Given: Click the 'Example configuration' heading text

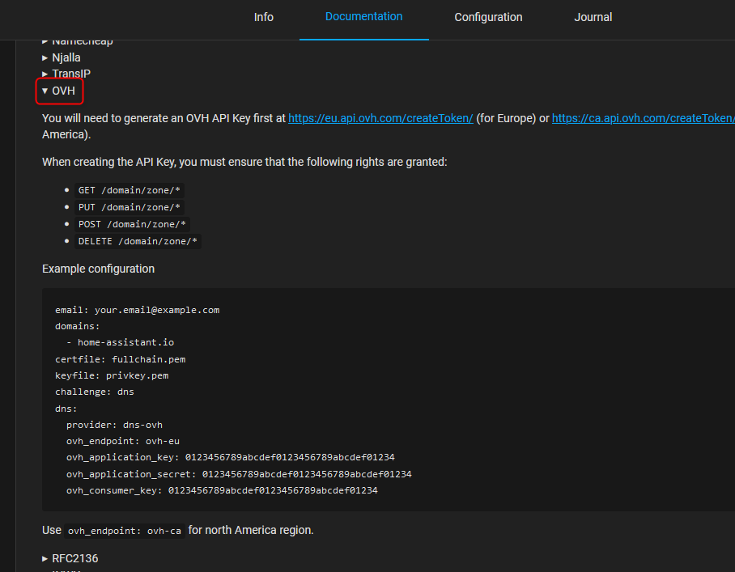Looking at the screenshot, I should (98, 269).
